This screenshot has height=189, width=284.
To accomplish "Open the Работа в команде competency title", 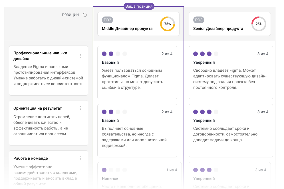I will coord(31,158).
